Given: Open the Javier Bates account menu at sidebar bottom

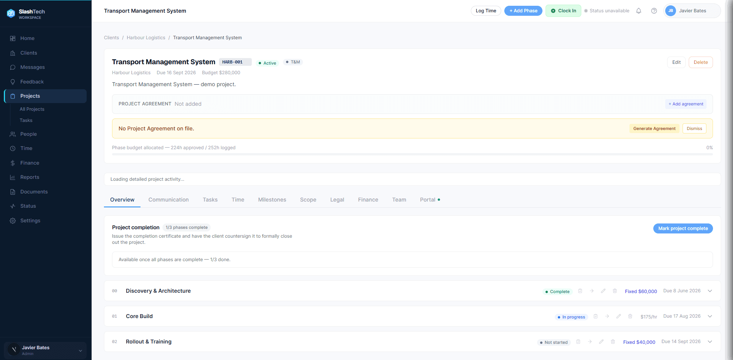Looking at the screenshot, I should pos(45,350).
